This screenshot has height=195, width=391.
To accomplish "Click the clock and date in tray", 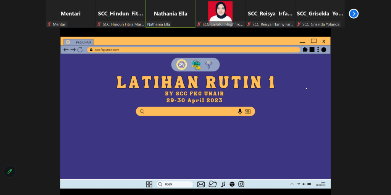I will (321, 184).
